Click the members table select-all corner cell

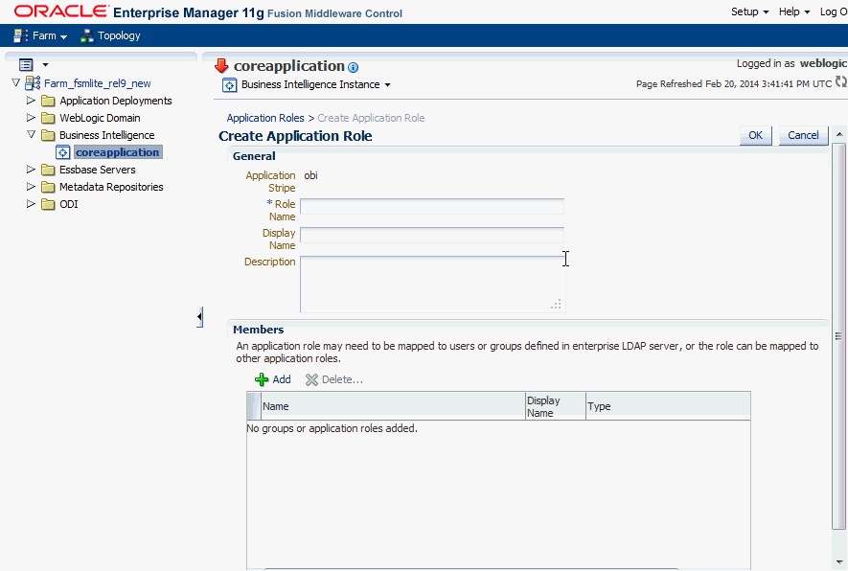[x=254, y=406]
